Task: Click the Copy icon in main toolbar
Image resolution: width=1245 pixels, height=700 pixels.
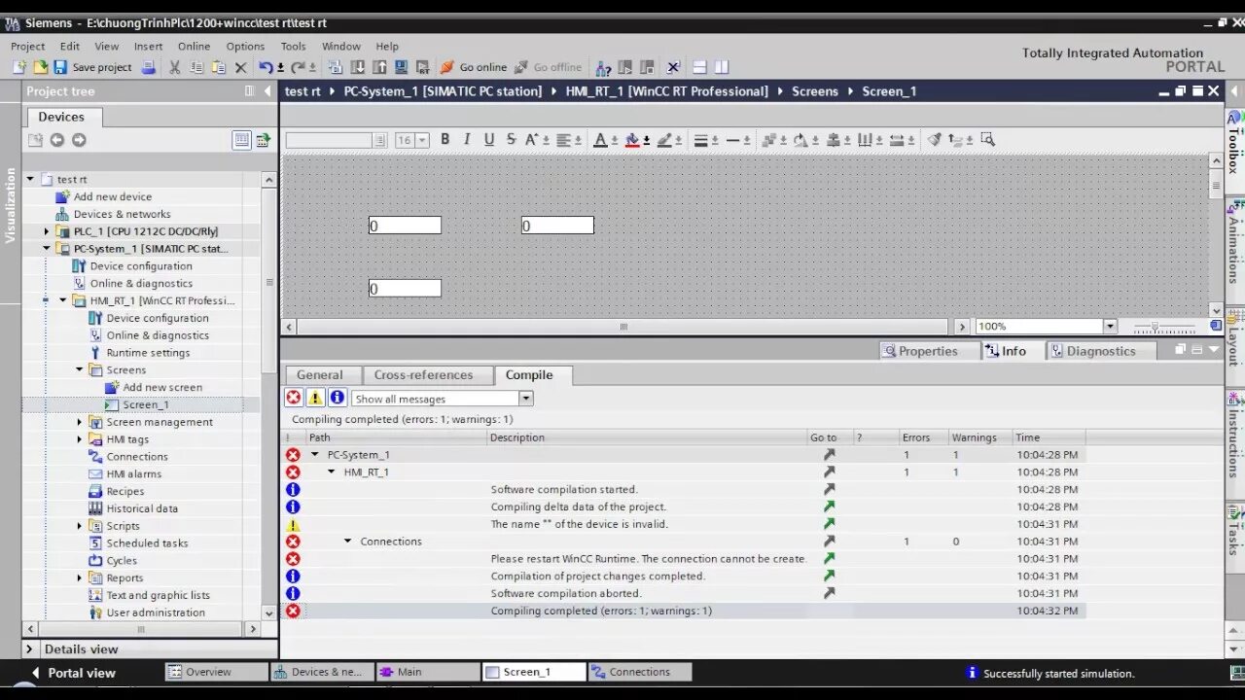Action: pyautogui.click(x=196, y=67)
